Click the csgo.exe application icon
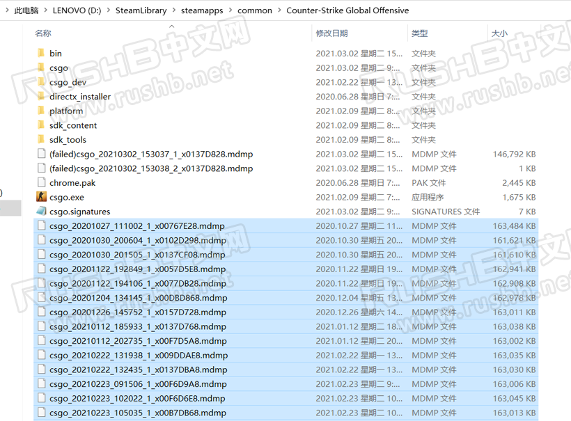This screenshot has height=421, width=571. coord(41,197)
